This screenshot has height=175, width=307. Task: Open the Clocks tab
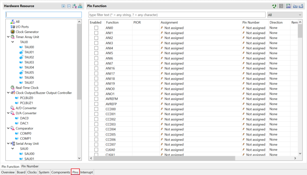click(x=32, y=172)
